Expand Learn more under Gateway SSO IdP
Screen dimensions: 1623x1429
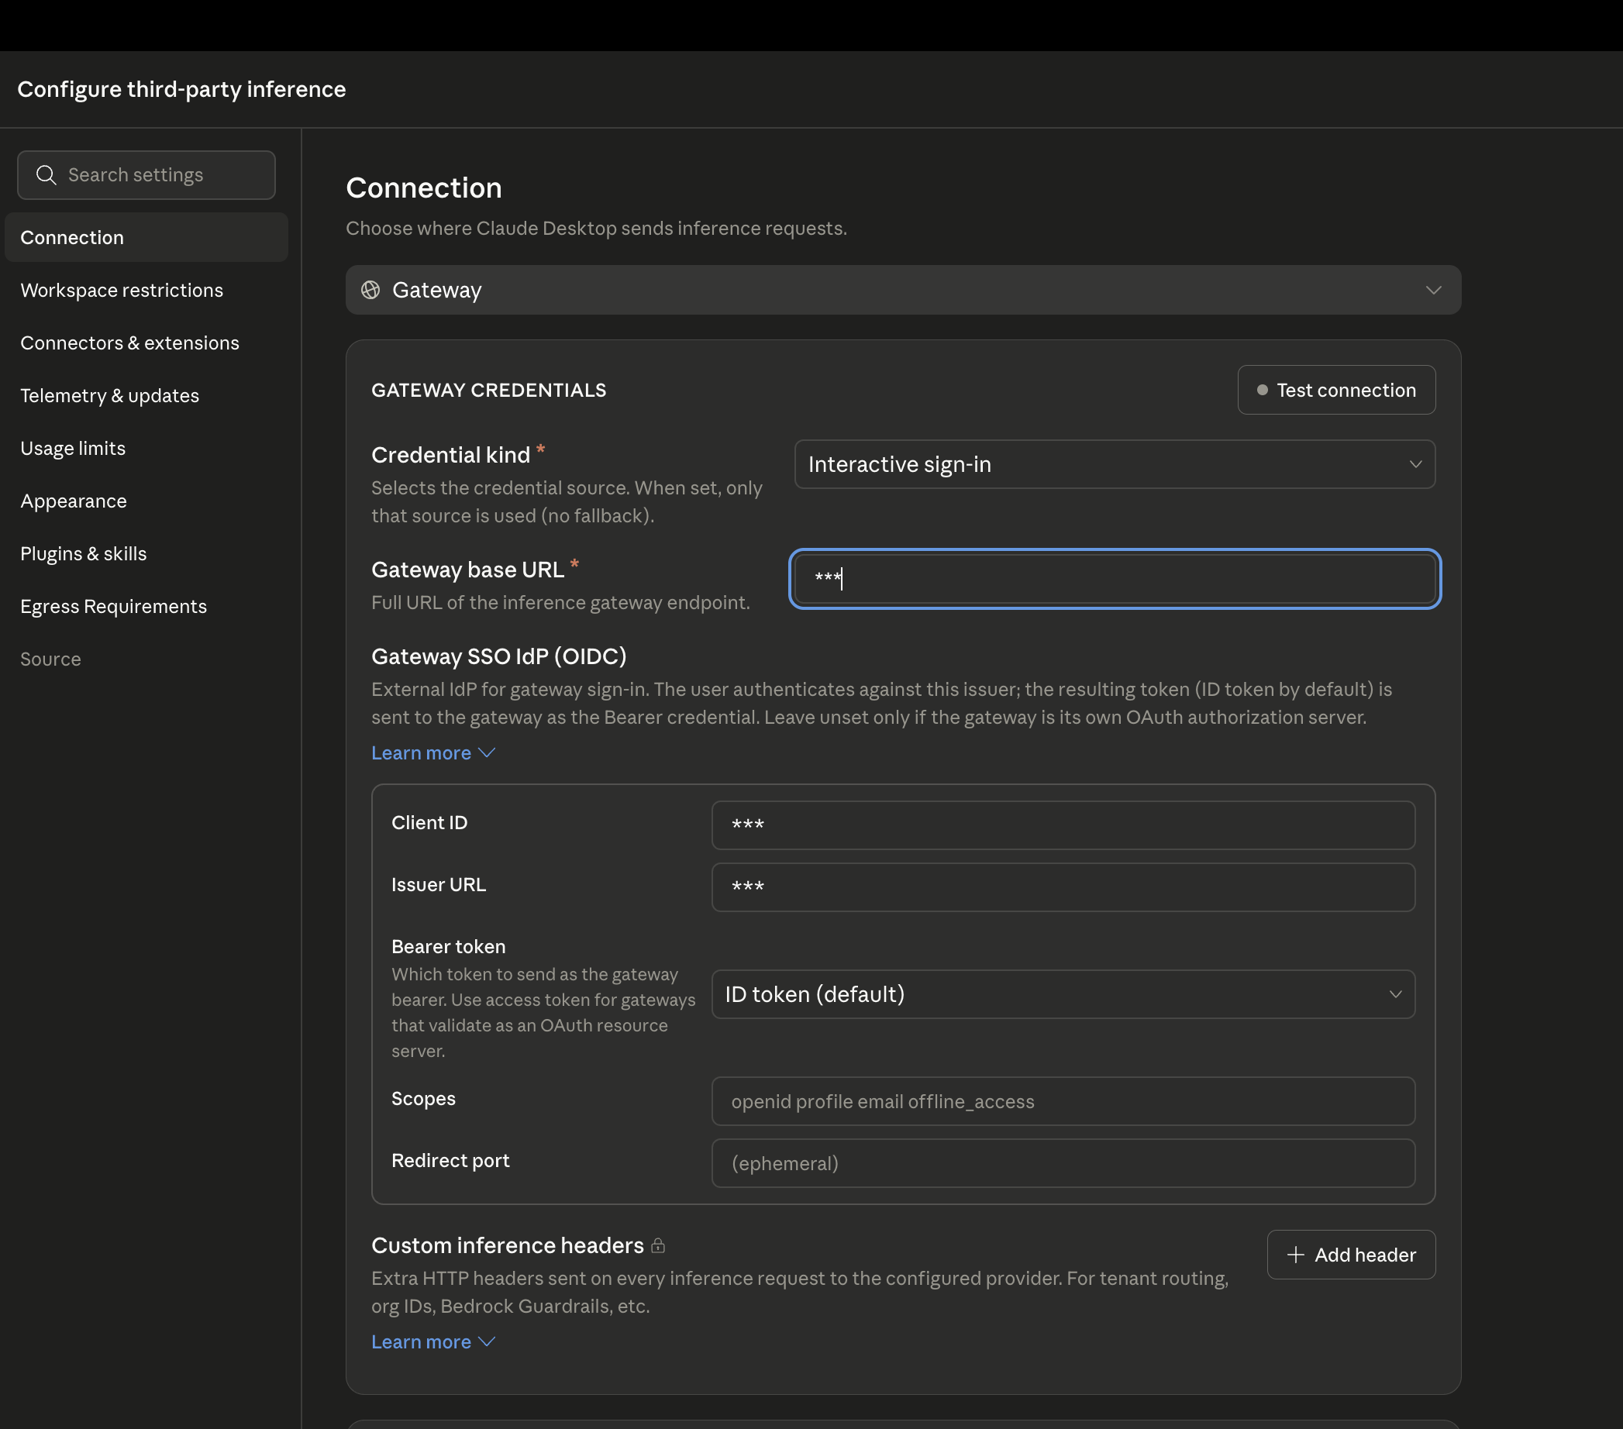click(x=432, y=752)
